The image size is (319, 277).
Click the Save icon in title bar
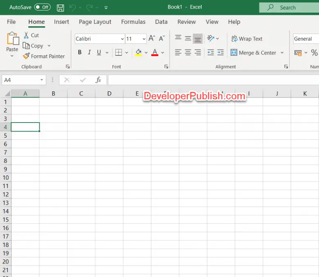click(x=60, y=7)
